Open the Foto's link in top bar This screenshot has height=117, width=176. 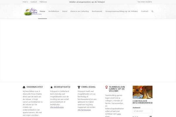[25, 2]
